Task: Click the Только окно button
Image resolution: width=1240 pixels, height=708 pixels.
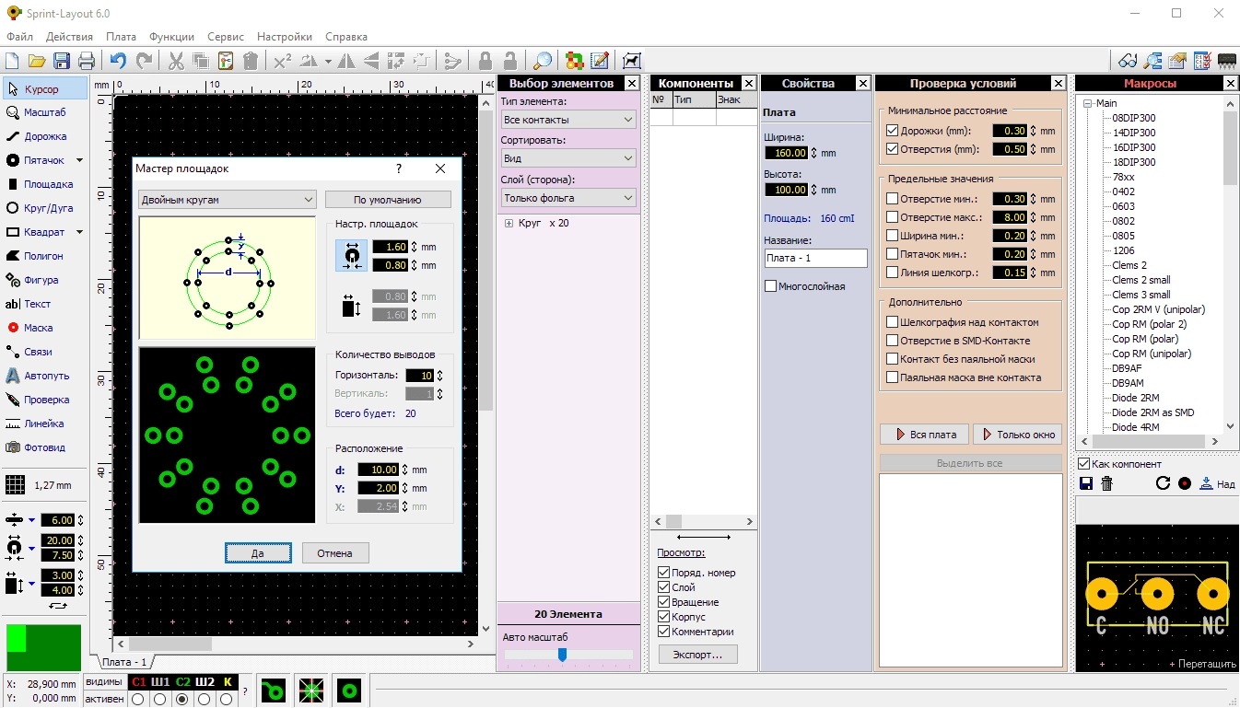Action: click(x=1017, y=434)
